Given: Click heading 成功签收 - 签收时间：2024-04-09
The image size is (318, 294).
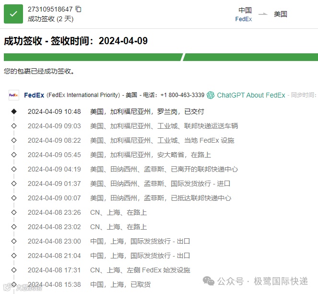Looking at the screenshot, I should pyautogui.click(x=76, y=41).
